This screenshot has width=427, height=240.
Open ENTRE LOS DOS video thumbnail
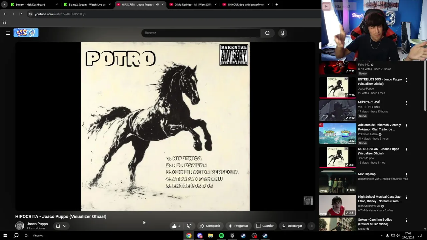tap(338, 88)
